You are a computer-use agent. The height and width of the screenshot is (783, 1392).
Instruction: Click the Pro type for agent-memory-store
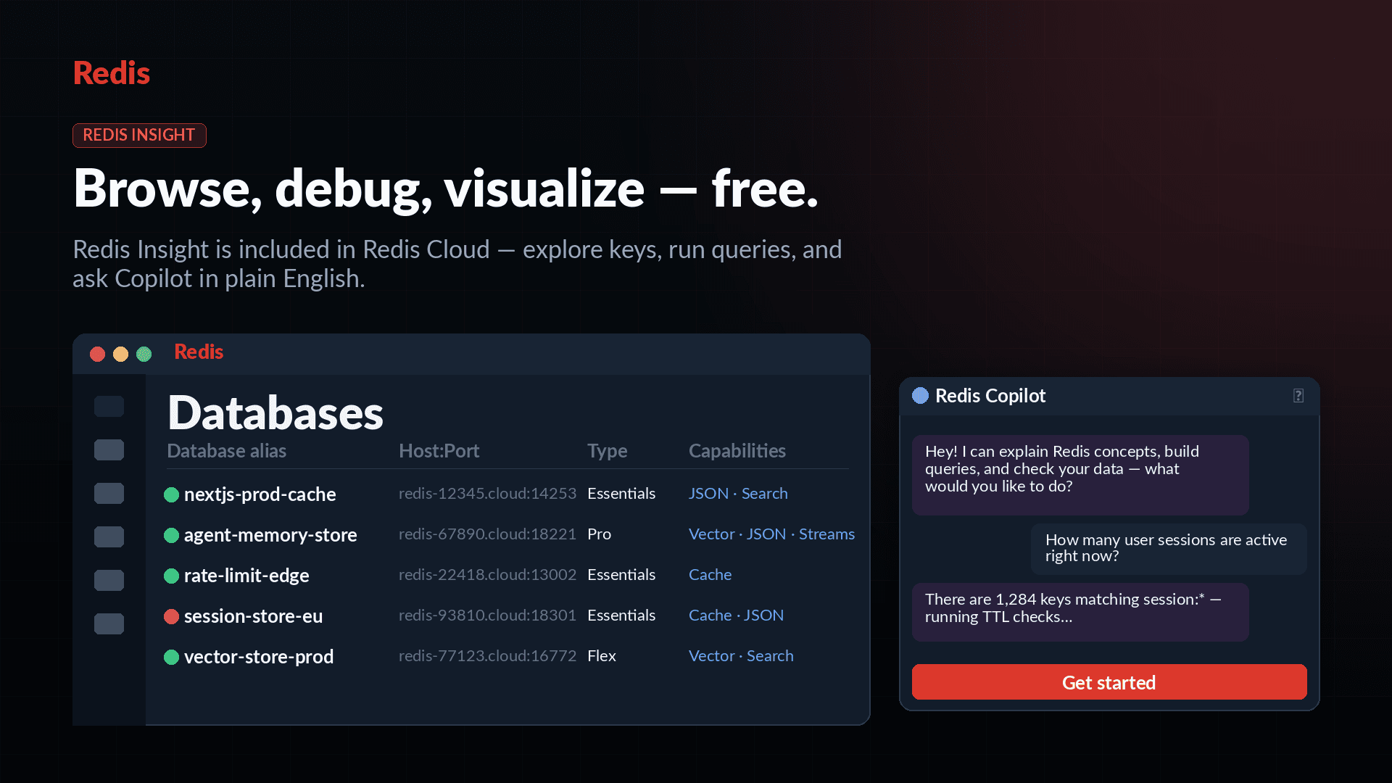coord(599,534)
